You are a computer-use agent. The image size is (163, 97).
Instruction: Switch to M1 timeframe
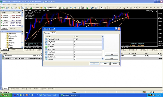(140, 8)
